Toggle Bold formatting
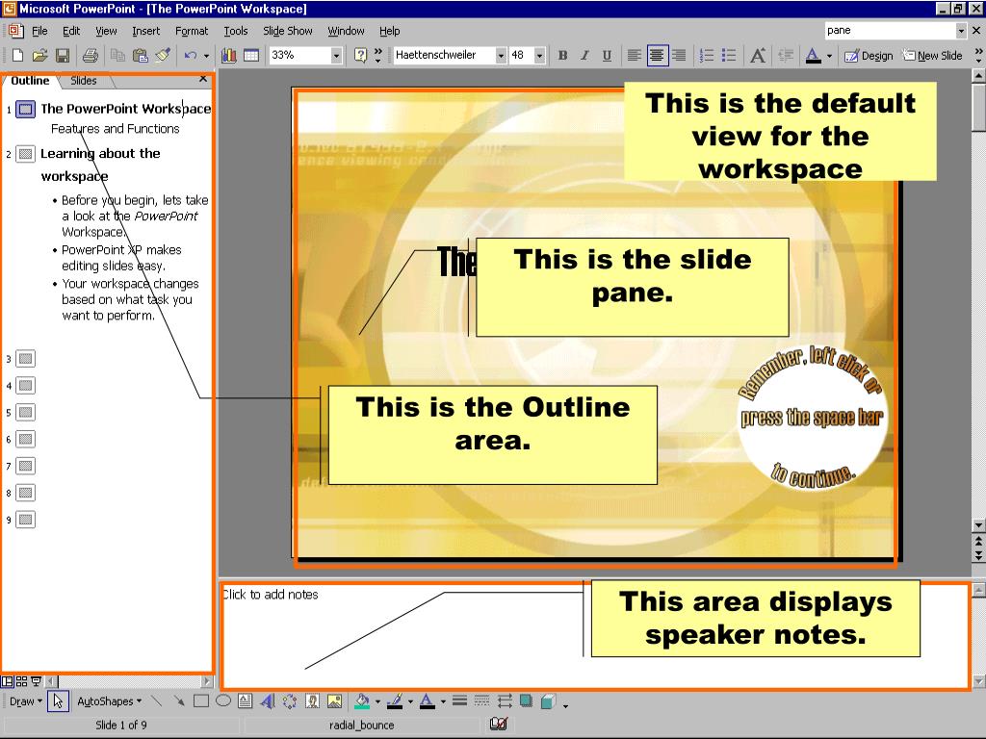The width and height of the screenshot is (986, 739). (562, 55)
